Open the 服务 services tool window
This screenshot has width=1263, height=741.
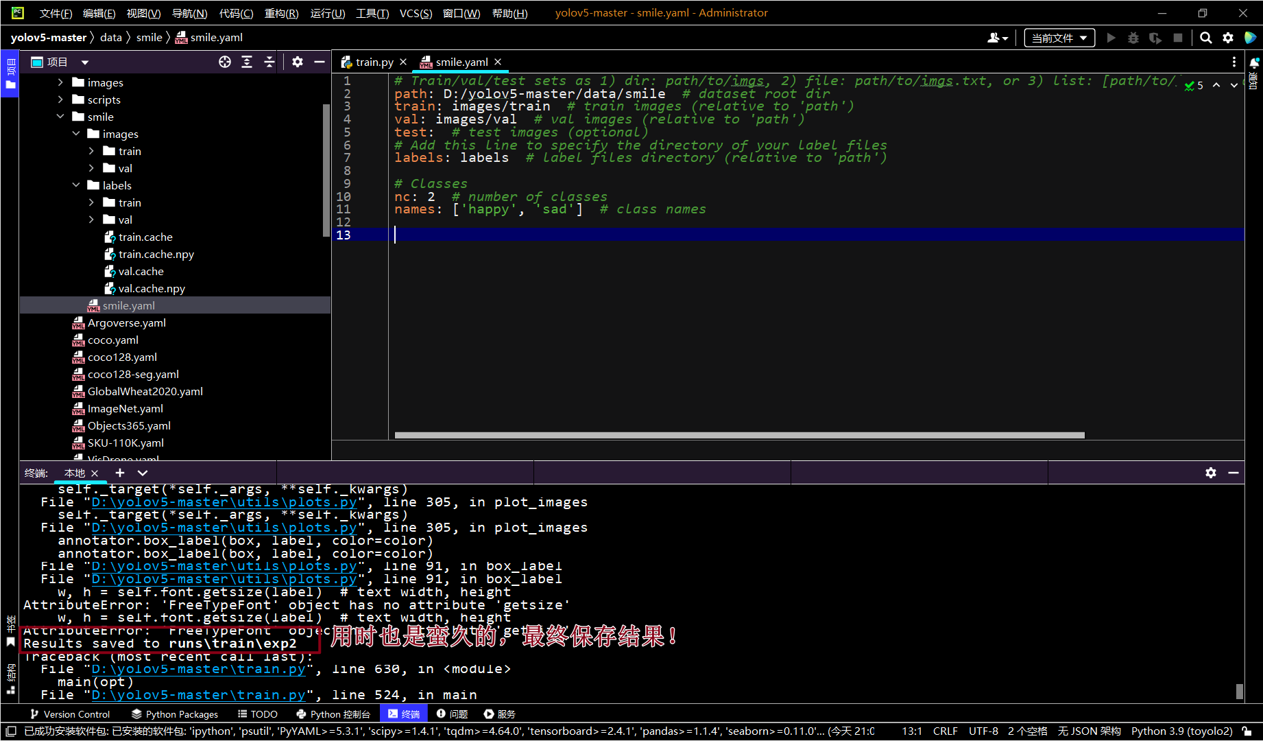pos(499,714)
